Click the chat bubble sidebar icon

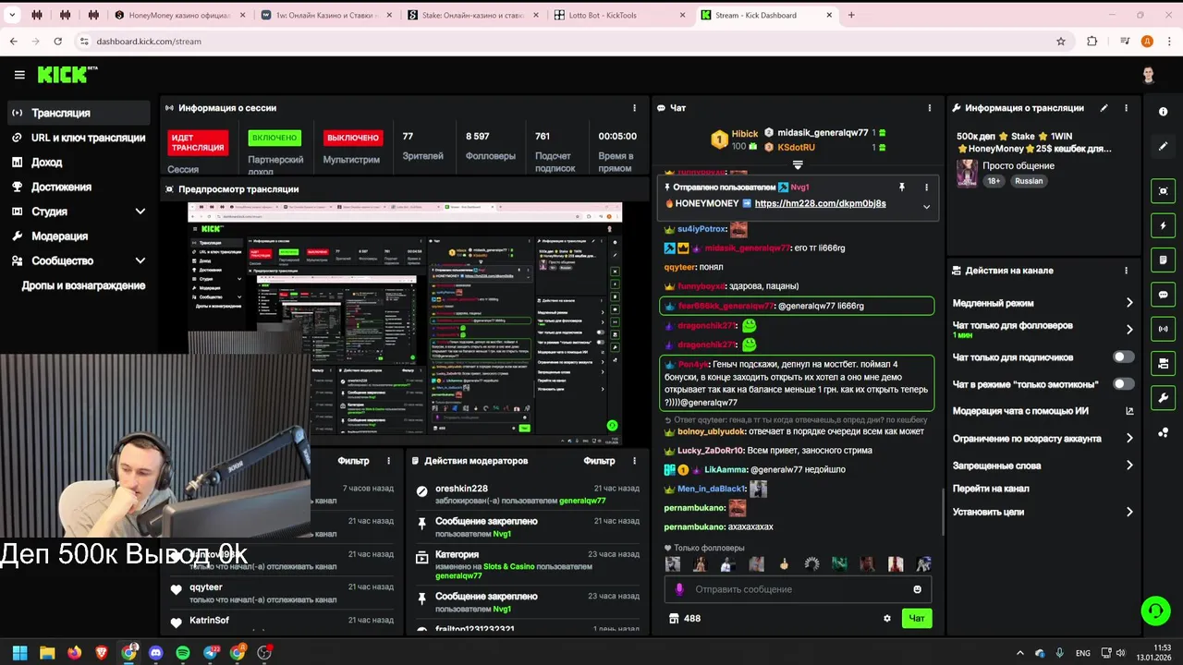point(1163,295)
